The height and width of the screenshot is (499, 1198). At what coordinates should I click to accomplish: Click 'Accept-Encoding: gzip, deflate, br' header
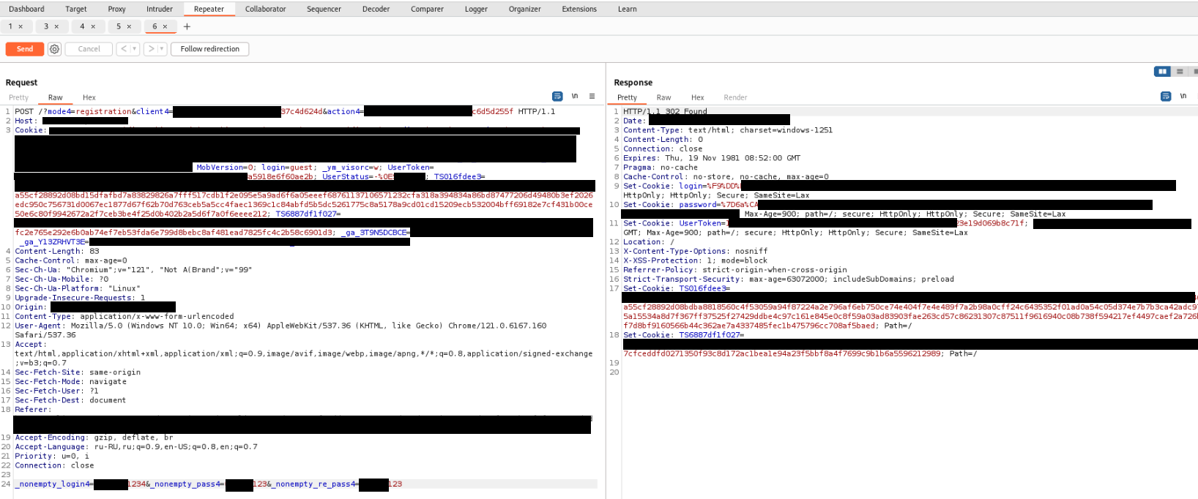click(94, 438)
